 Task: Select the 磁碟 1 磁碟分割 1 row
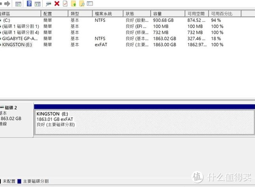(120, 26)
